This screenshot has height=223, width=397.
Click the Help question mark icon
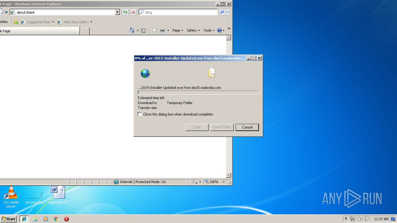220,30
